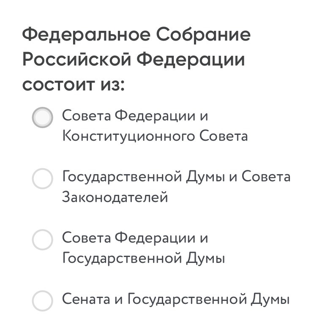Tap 'Совета Федерации и' text in first answer
The width and height of the screenshot is (317, 317).
pyautogui.click(x=135, y=115)
